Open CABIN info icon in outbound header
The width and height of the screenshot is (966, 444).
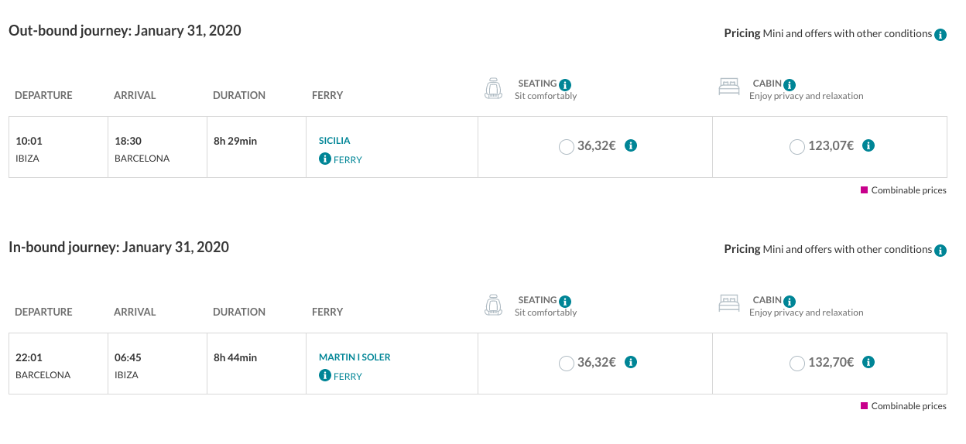coord(790,84)
